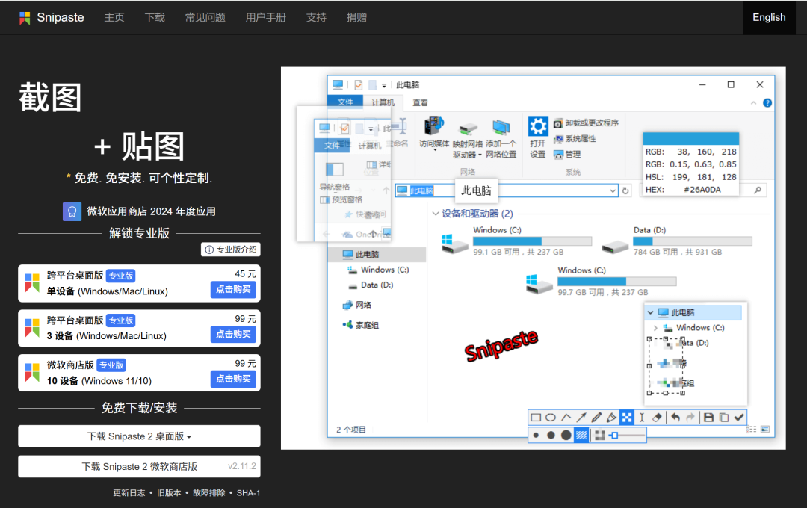Open the 支持 support page
This screenshot has height=508, width=807.
[x=316, y=17]
